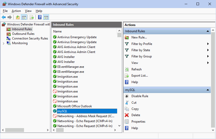Screen dimensions: 216x139
Task: Click the rules list scroll down arrow
Action: (x=119, y=126)
